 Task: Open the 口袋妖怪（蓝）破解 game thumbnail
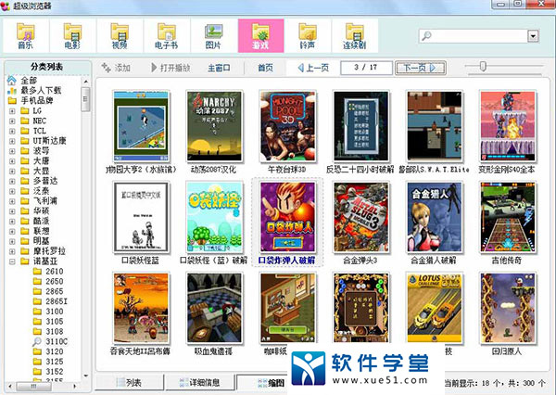(214, 217)
